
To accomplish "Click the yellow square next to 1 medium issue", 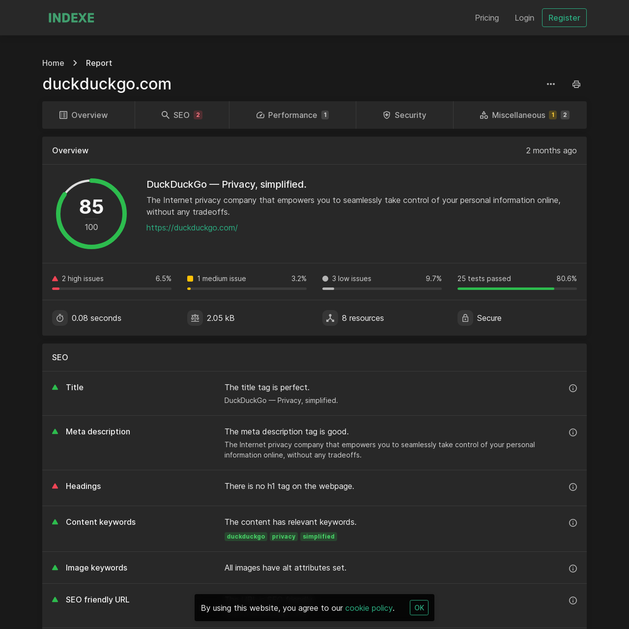I will [190, 279].
